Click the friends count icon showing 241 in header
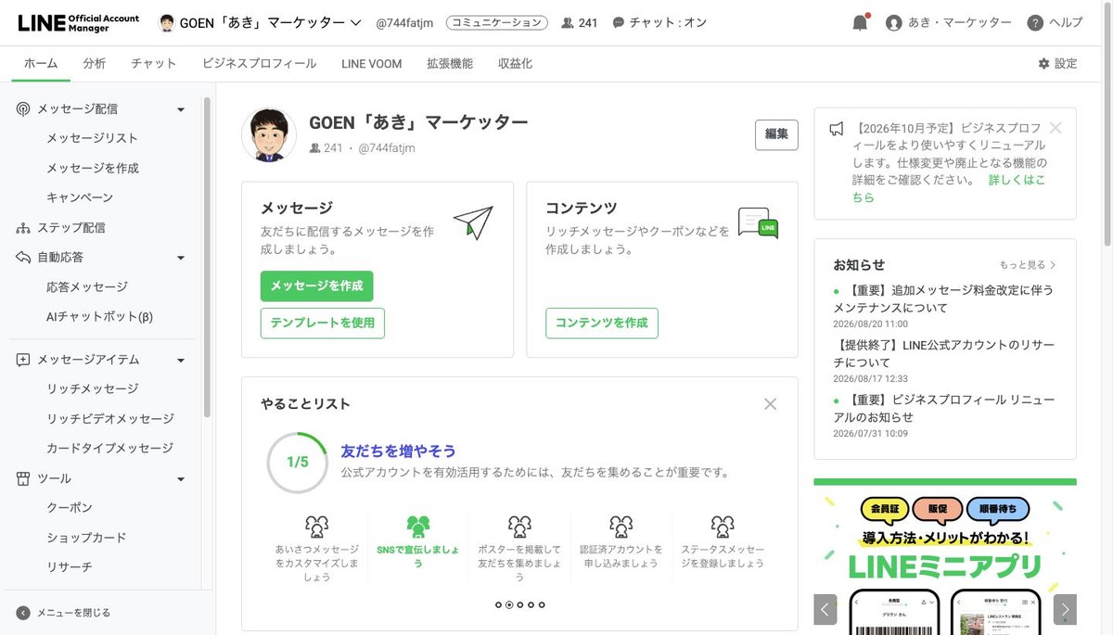 click(568, 23)
